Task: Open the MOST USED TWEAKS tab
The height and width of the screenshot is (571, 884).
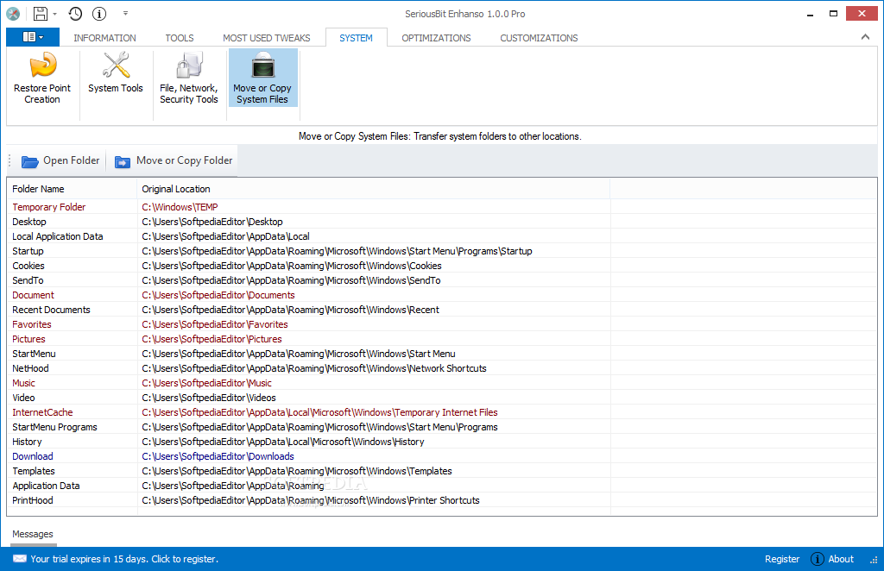Action: [x=266, y=38]
